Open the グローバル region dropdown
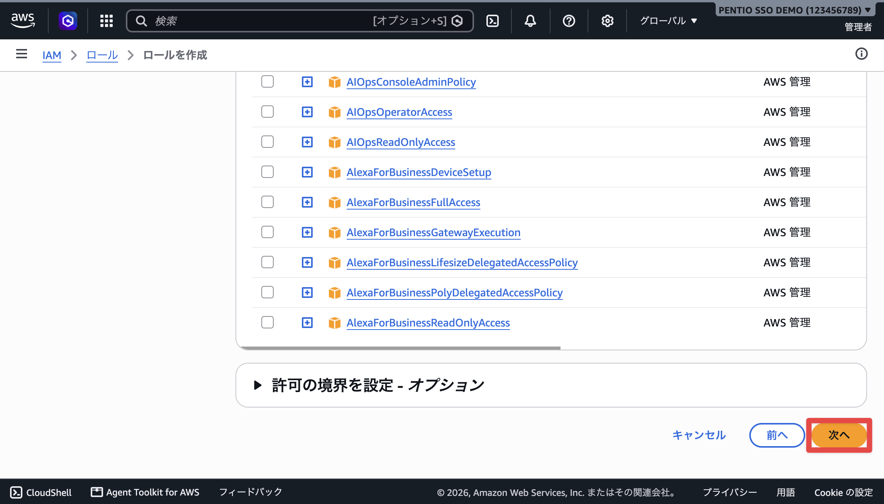The image size is (884, 504). tap(669, 21)
